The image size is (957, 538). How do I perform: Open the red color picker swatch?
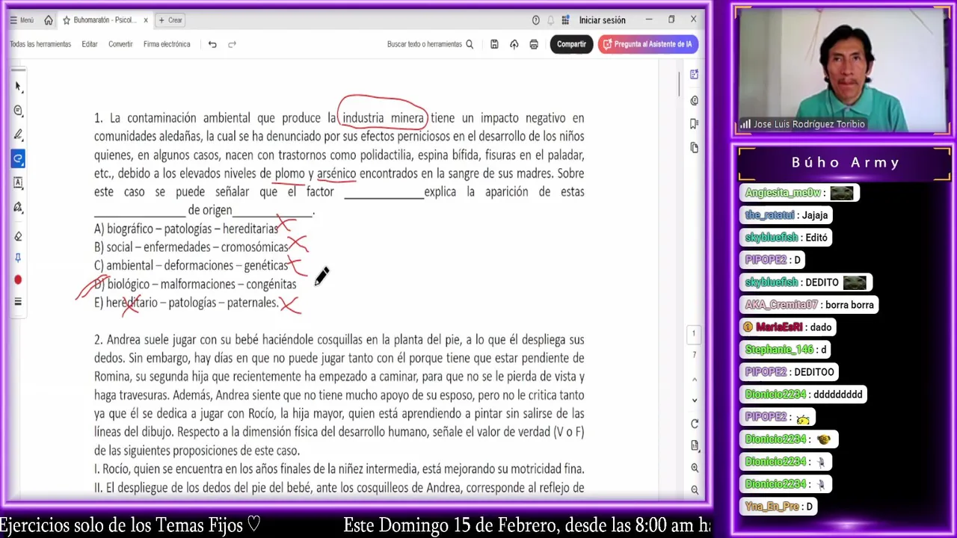18,280
